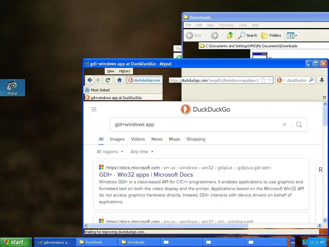Viewport: 329px width, 247px height.
Task: Open Back history arrow in Downloads toolbar
Action: click(206, 35)
